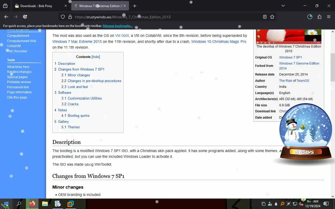The height and width of the screenshot is (209, 335).
Task: Hide the Contents table
Action: pos(96,57)
